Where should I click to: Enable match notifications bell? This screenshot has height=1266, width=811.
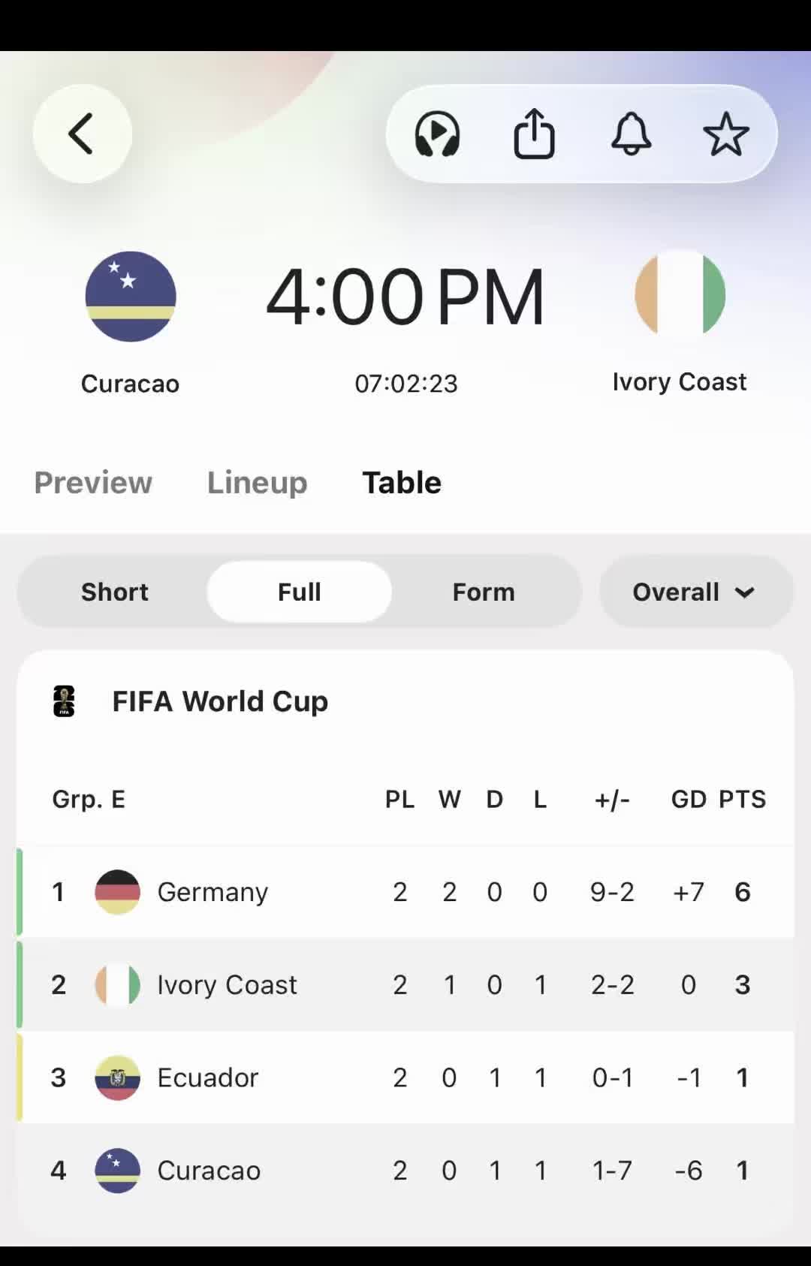pyautogui.click(x=632, y=134)
